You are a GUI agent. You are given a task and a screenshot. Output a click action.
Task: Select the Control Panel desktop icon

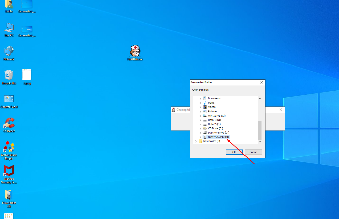click(9, 99)
